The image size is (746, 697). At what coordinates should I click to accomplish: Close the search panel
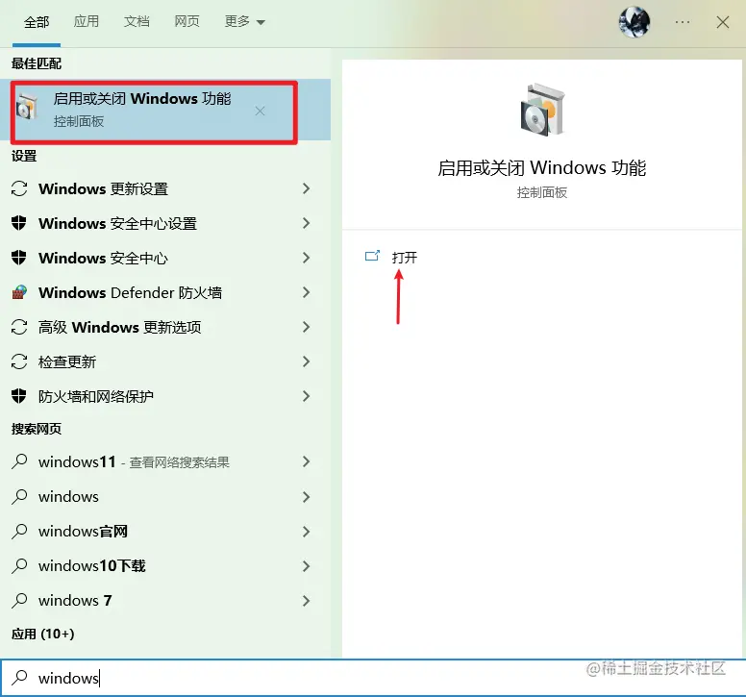[723, 22]
